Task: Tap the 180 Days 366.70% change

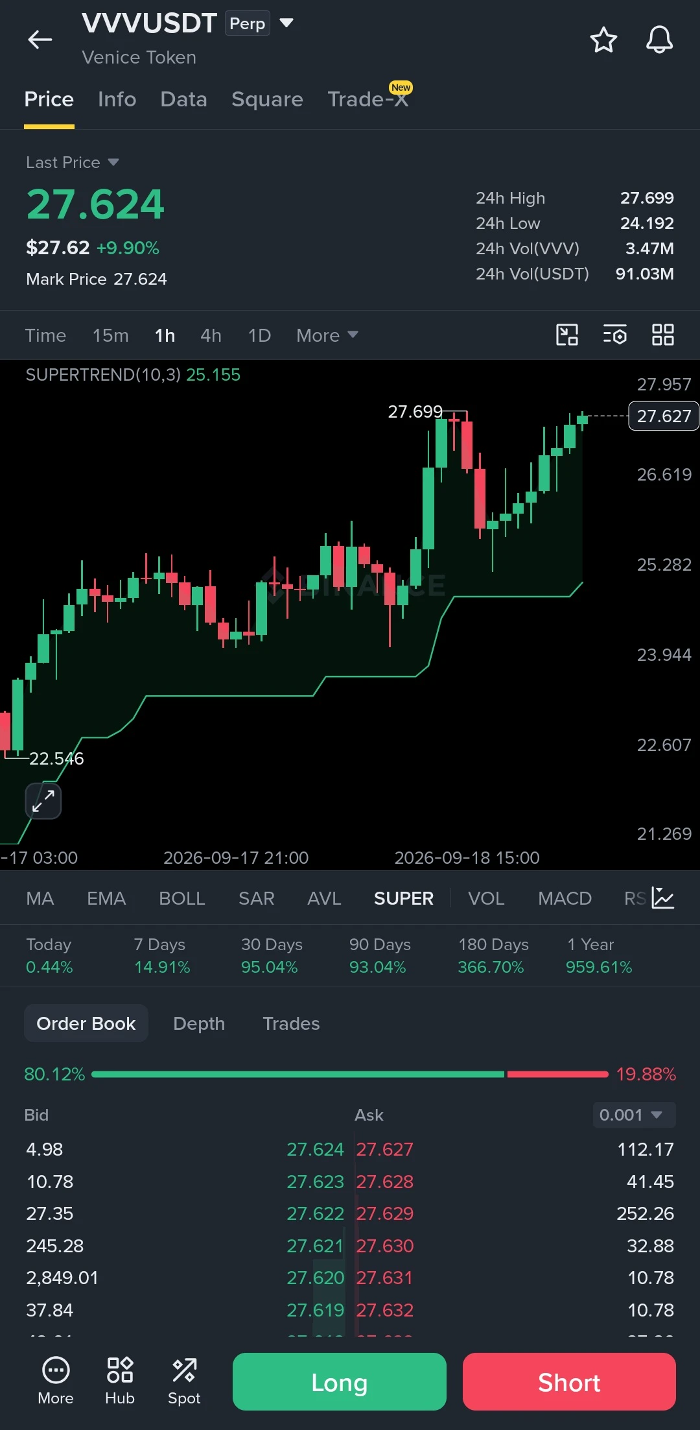Action: pyautogui.click(x=493, y=956)
